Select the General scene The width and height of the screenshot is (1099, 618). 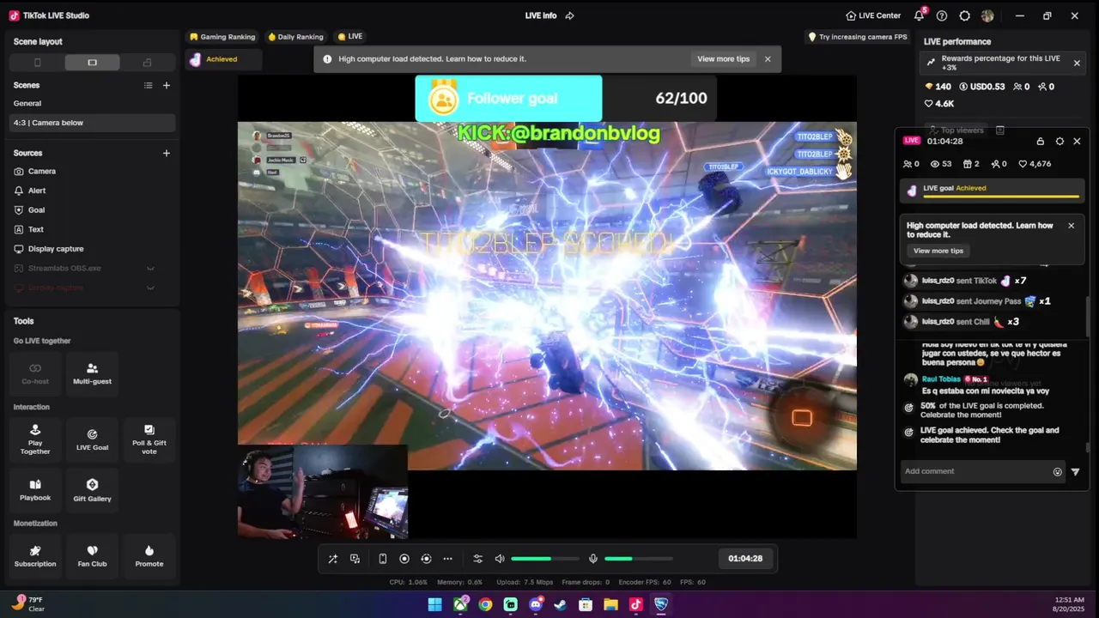tap(92, 103)
